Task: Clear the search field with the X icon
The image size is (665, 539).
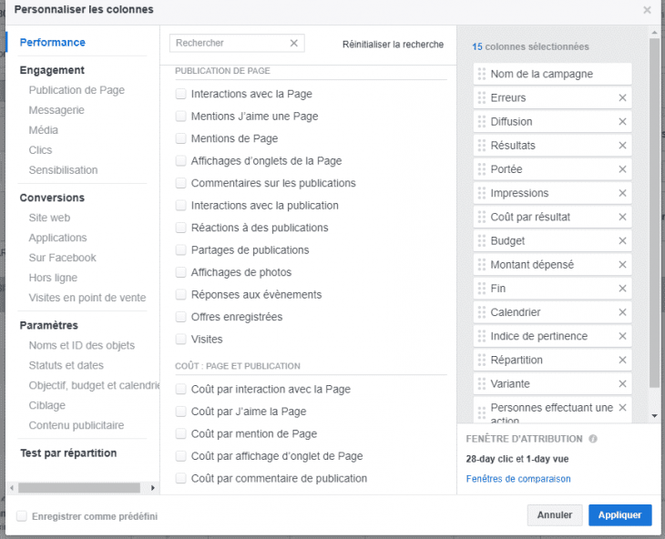Action: pos(294,43)
